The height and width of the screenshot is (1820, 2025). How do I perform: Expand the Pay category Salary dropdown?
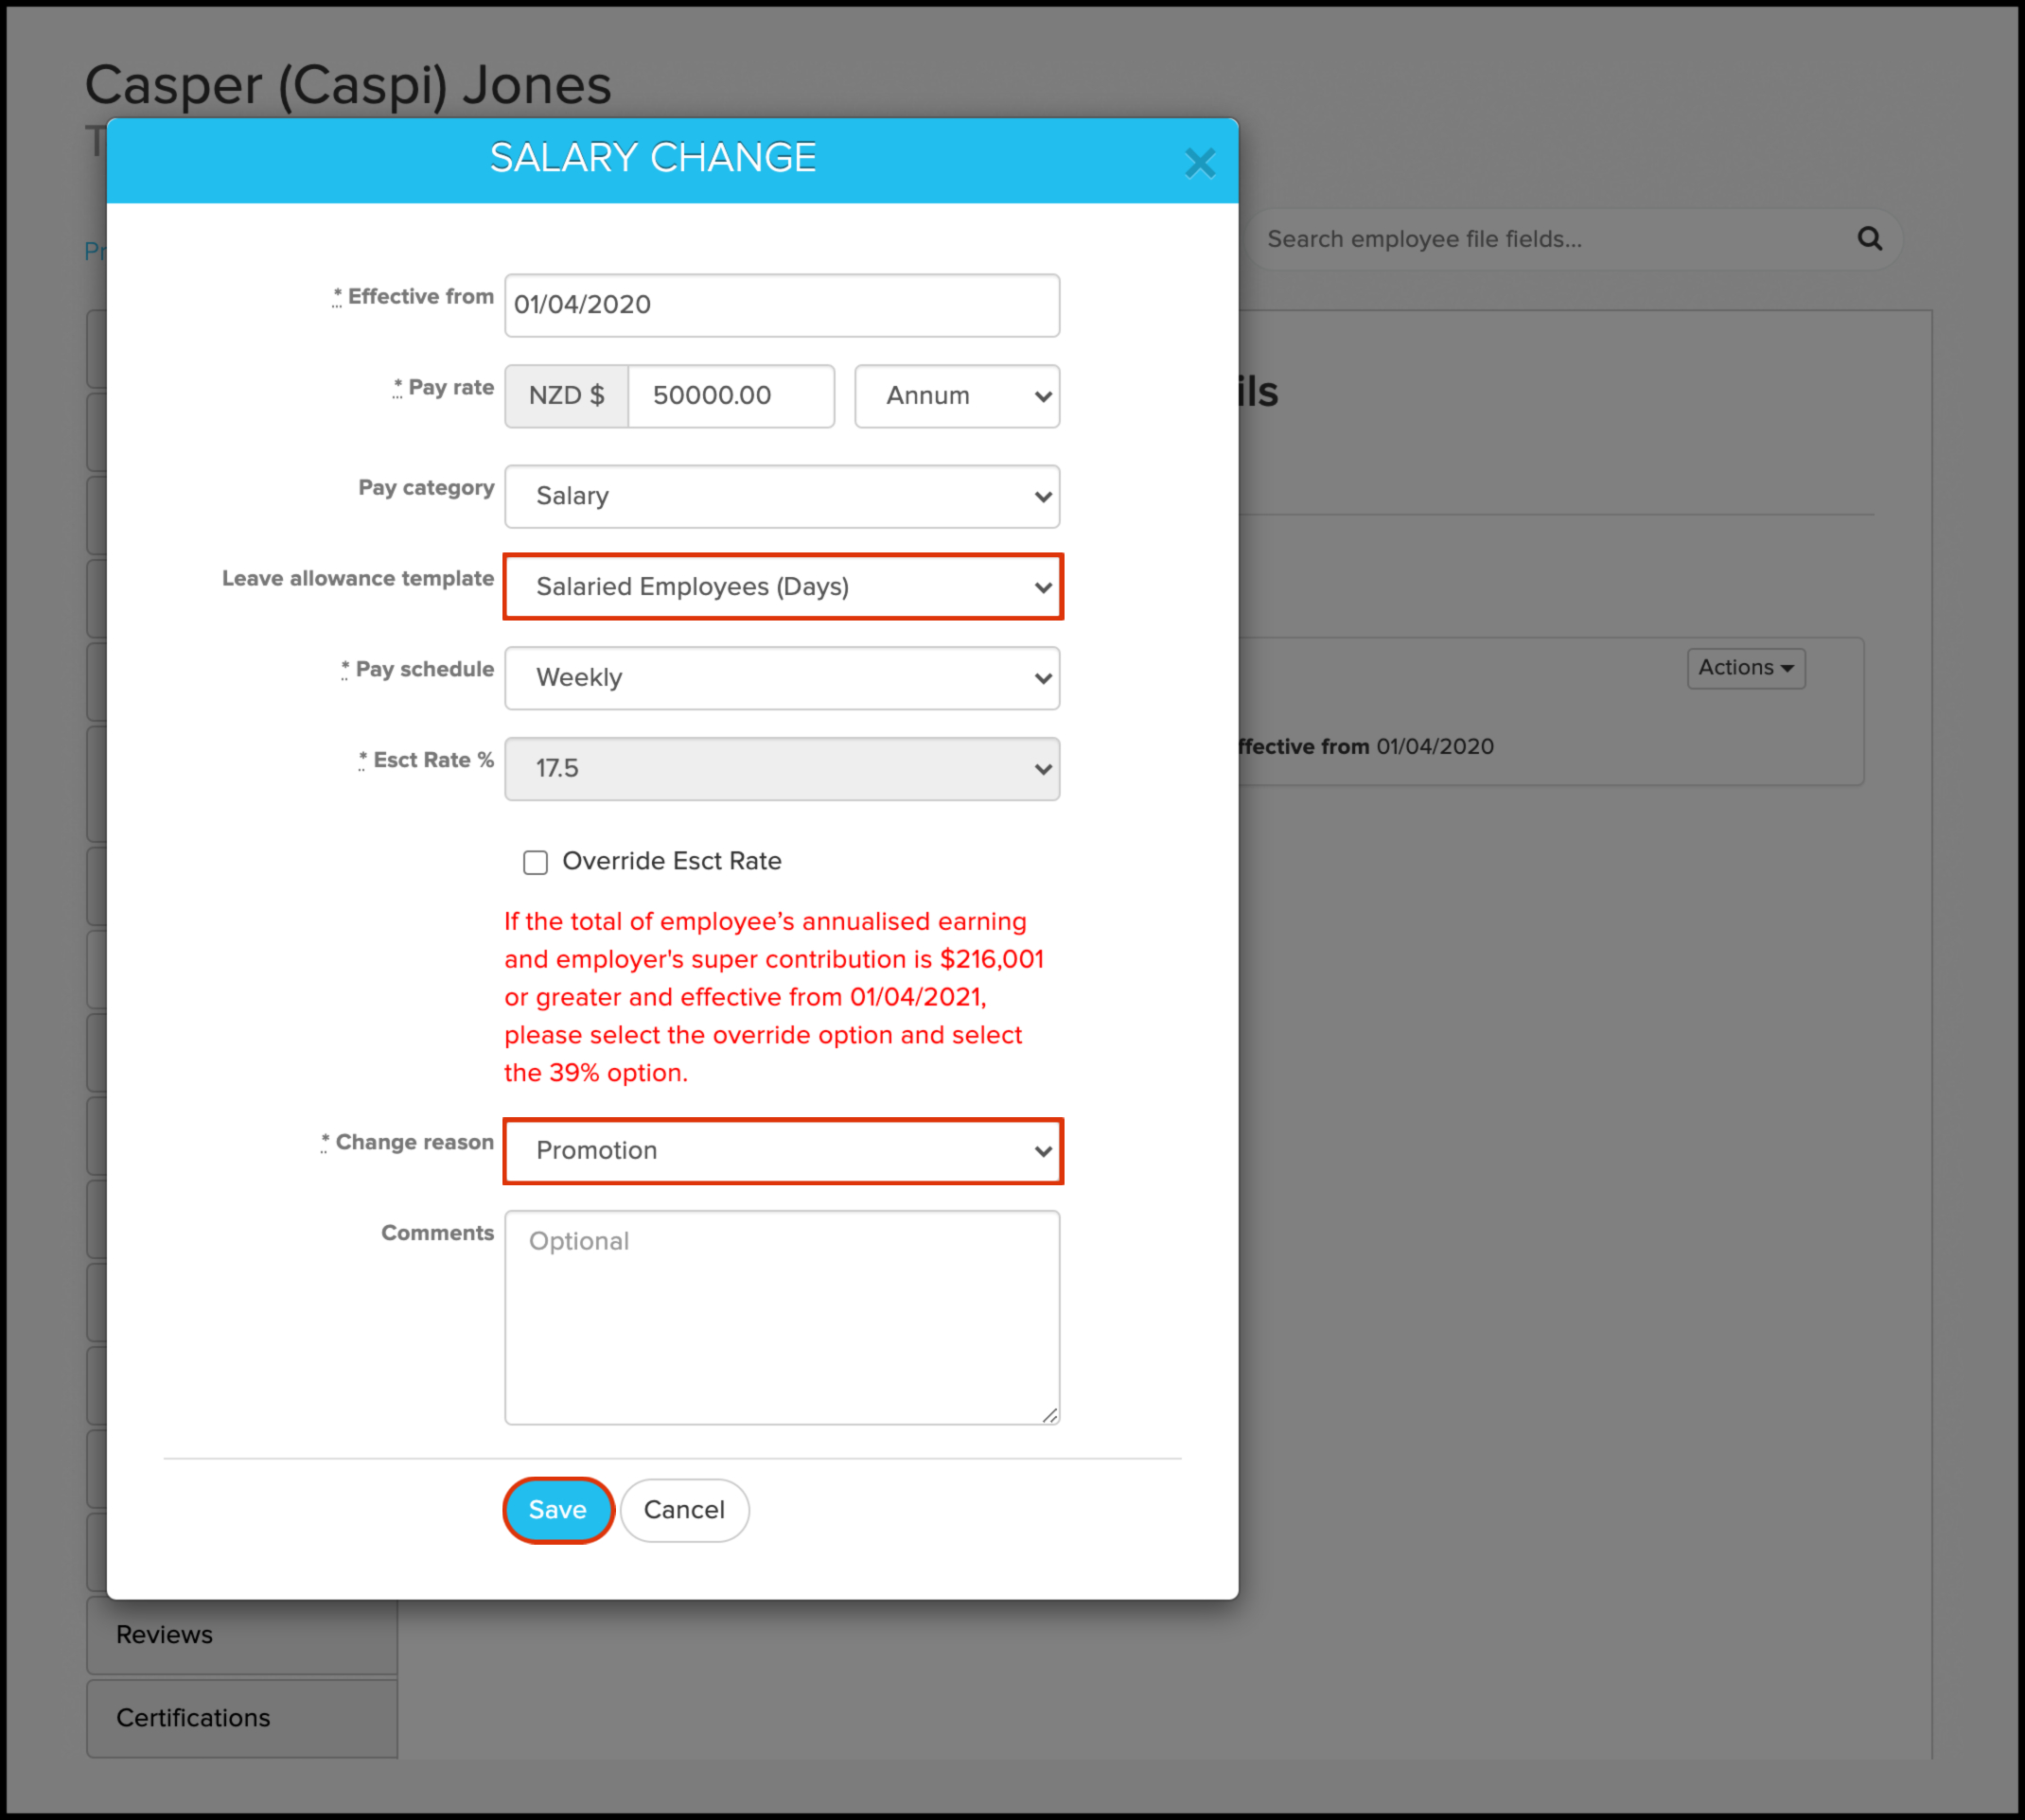(x=782, y=496)
